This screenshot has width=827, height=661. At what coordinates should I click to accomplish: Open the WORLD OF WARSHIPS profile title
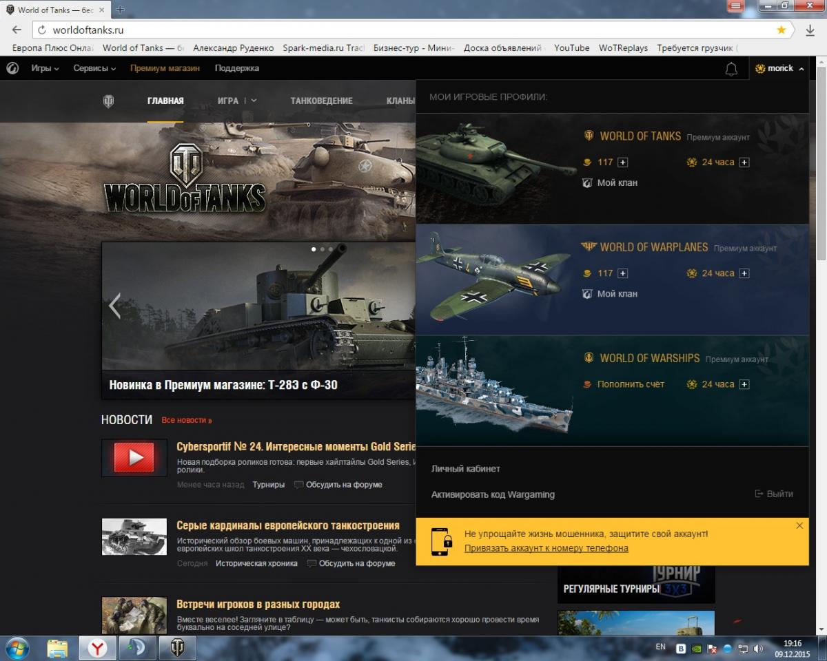(650, 358)
